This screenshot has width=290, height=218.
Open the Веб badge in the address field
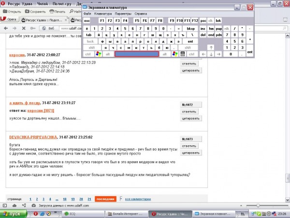point(48,28)
